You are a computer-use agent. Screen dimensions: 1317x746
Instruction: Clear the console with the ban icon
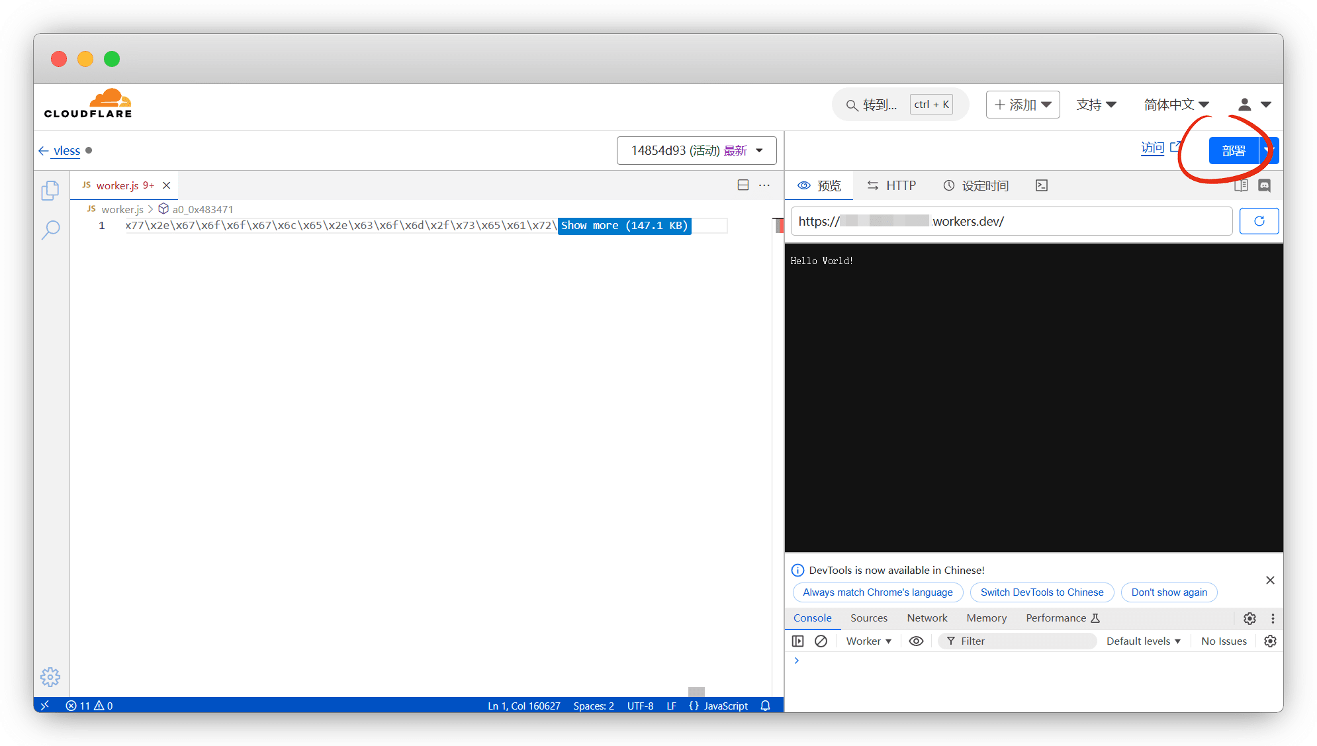point(821,641)
